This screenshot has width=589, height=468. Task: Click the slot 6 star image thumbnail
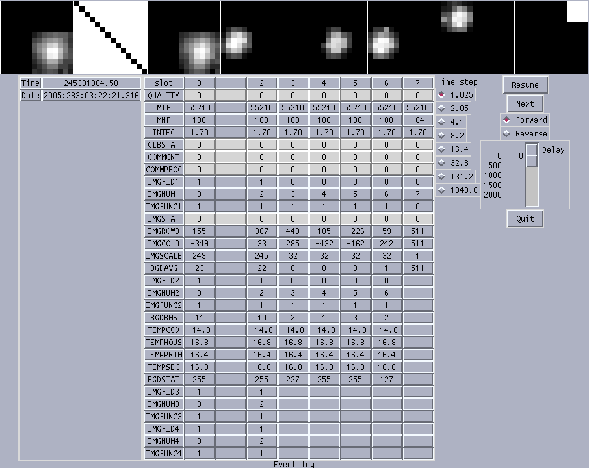click(x=478, y=38)
